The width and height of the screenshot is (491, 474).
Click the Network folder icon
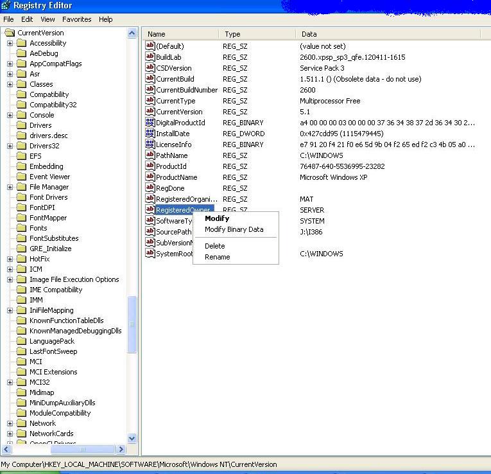[21, 423]
